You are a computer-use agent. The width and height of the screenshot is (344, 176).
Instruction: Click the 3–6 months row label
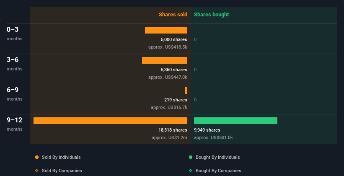(15, 64)
